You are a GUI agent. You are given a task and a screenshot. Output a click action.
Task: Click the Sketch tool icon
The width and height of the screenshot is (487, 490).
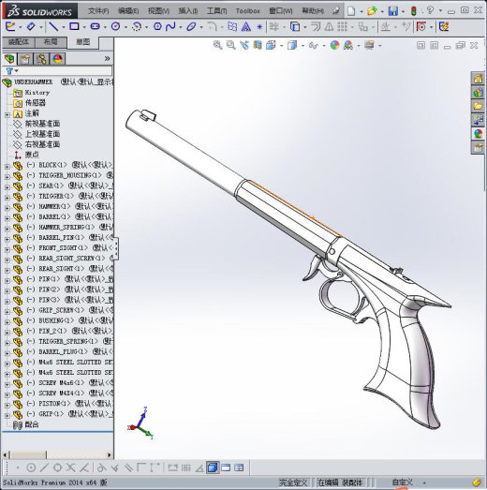tap(10, 26)
